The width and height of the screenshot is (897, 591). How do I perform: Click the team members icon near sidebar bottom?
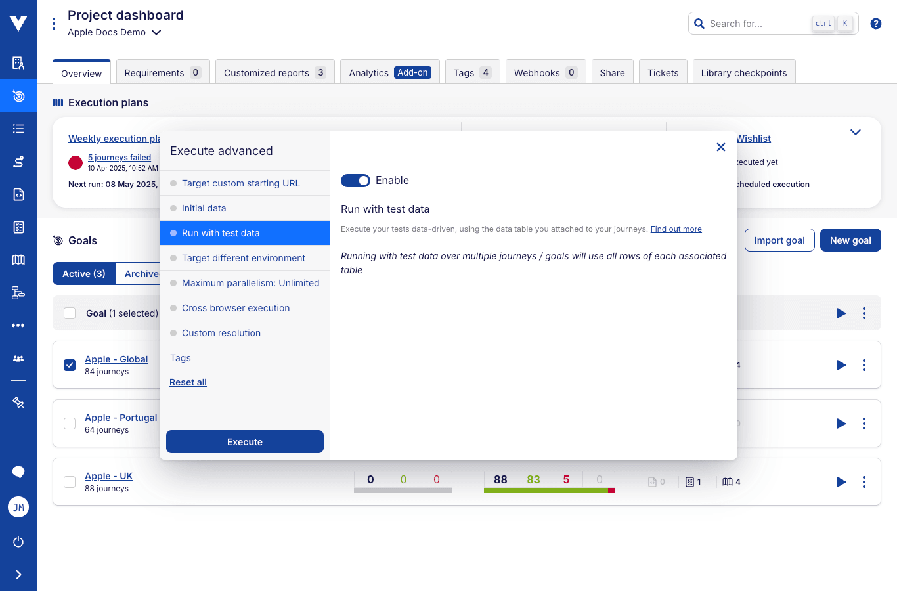[x=18, y=358]
